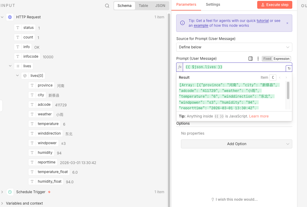The width and height of the screenshot is (307, 207).
Task: Select the adcode field pill
Action: pyautogui.click(x=41, y=105)
